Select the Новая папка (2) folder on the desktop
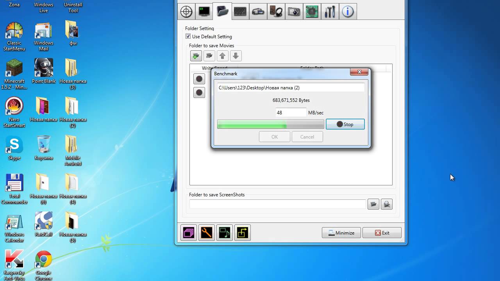The image size is (500, 281). tap(73, 113)
